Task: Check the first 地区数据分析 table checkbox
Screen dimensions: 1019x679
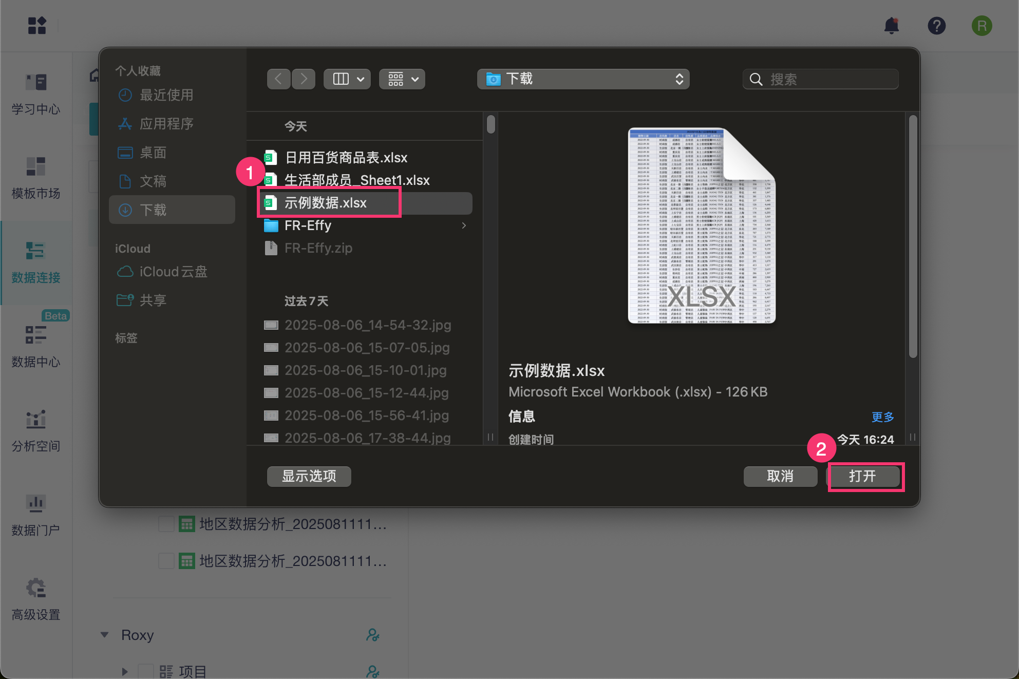Action: pyautogui.click(x=166, y=524)
